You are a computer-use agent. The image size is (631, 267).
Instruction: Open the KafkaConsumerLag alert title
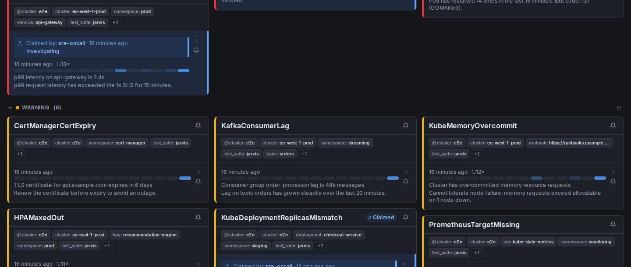tap(255, 126)
